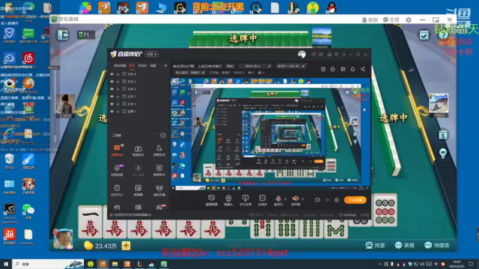479x269 pixels.
Task: Open the barrage reader tool
Action: pyautogui.click(x=138, y=190)
